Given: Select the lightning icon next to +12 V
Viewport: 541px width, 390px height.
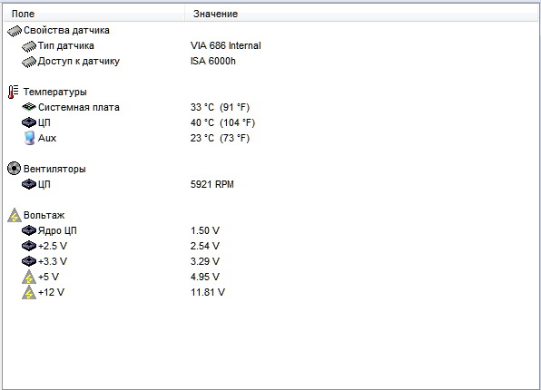Looking at the screenshot, I should 29,292.
